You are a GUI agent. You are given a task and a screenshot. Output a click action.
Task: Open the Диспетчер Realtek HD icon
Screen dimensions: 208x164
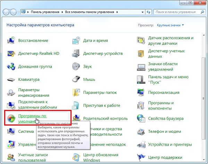[x=11, y=53]
